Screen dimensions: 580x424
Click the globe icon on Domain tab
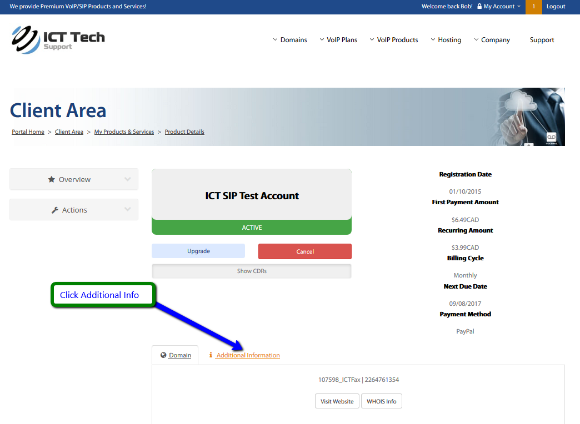tap(163, 355)
